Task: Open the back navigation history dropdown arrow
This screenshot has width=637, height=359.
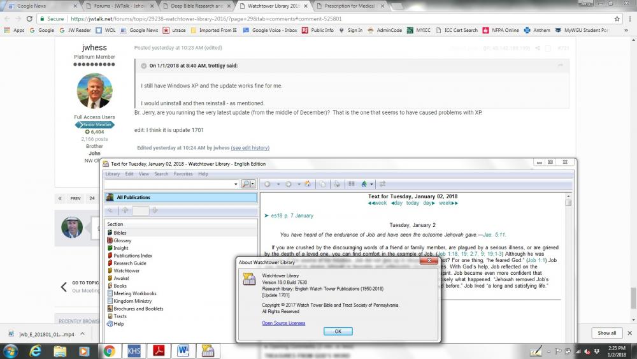Action: (278, 184)
